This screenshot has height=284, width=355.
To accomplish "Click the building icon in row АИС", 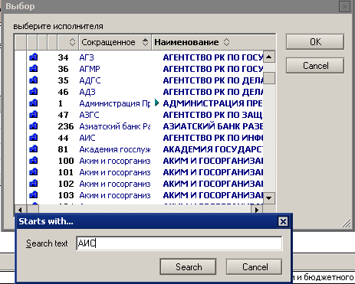I will [34, 137].
